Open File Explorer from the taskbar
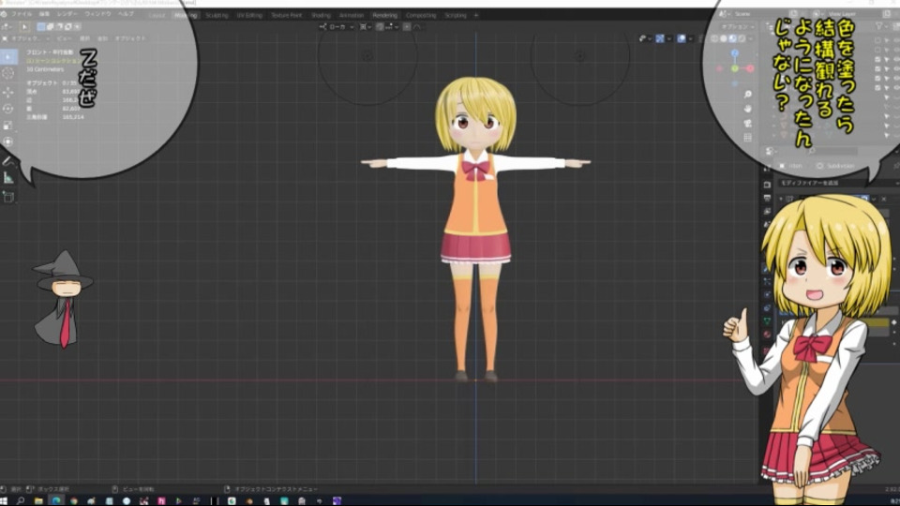 pyautogui.click(x=38, y=500)
